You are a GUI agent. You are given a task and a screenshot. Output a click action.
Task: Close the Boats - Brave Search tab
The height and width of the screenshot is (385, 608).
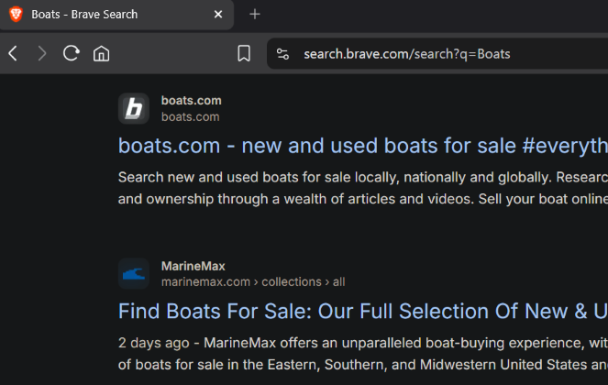(218, 15)
